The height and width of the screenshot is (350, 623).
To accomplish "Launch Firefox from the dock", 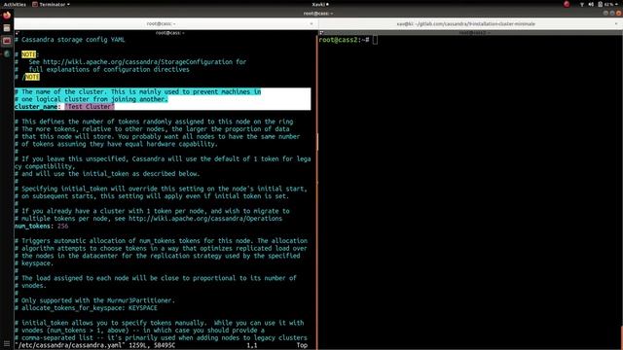I will [7, 16].
